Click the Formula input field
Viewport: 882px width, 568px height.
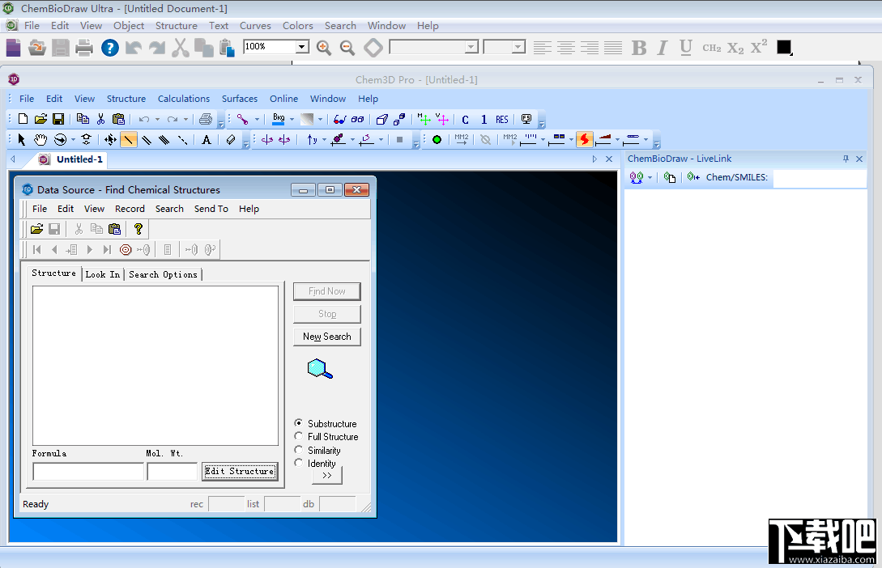coord(88,472)
